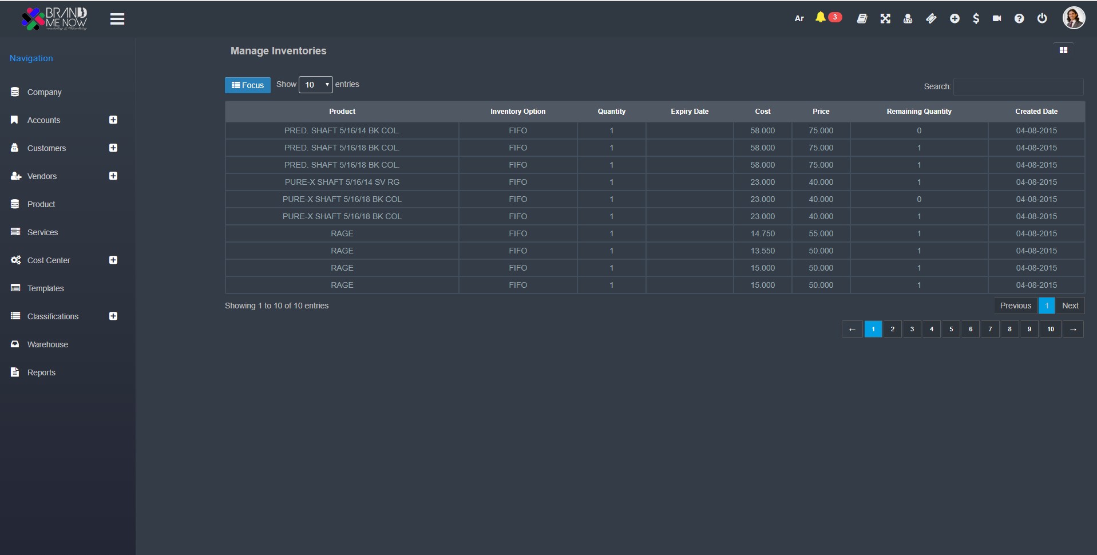Toggle the grid view icon
This screenshot has height=555, width=1097.
[1063, 50]
